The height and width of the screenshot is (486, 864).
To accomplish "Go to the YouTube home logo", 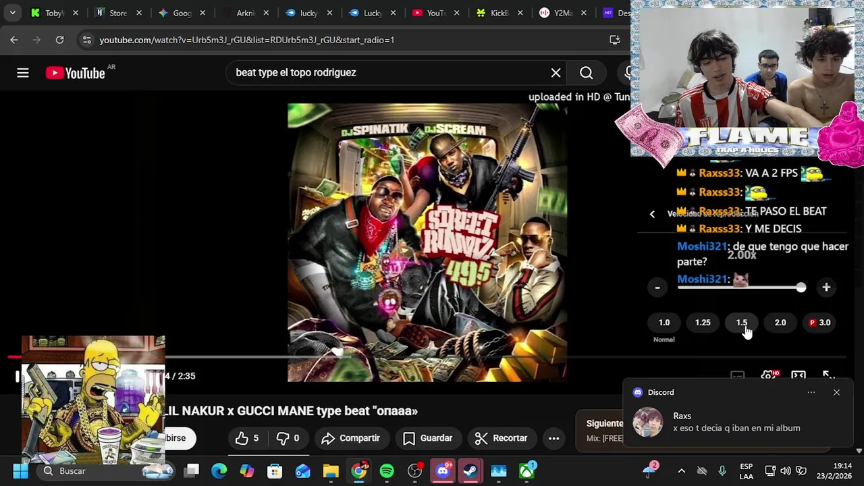I will tap(75, 73).
